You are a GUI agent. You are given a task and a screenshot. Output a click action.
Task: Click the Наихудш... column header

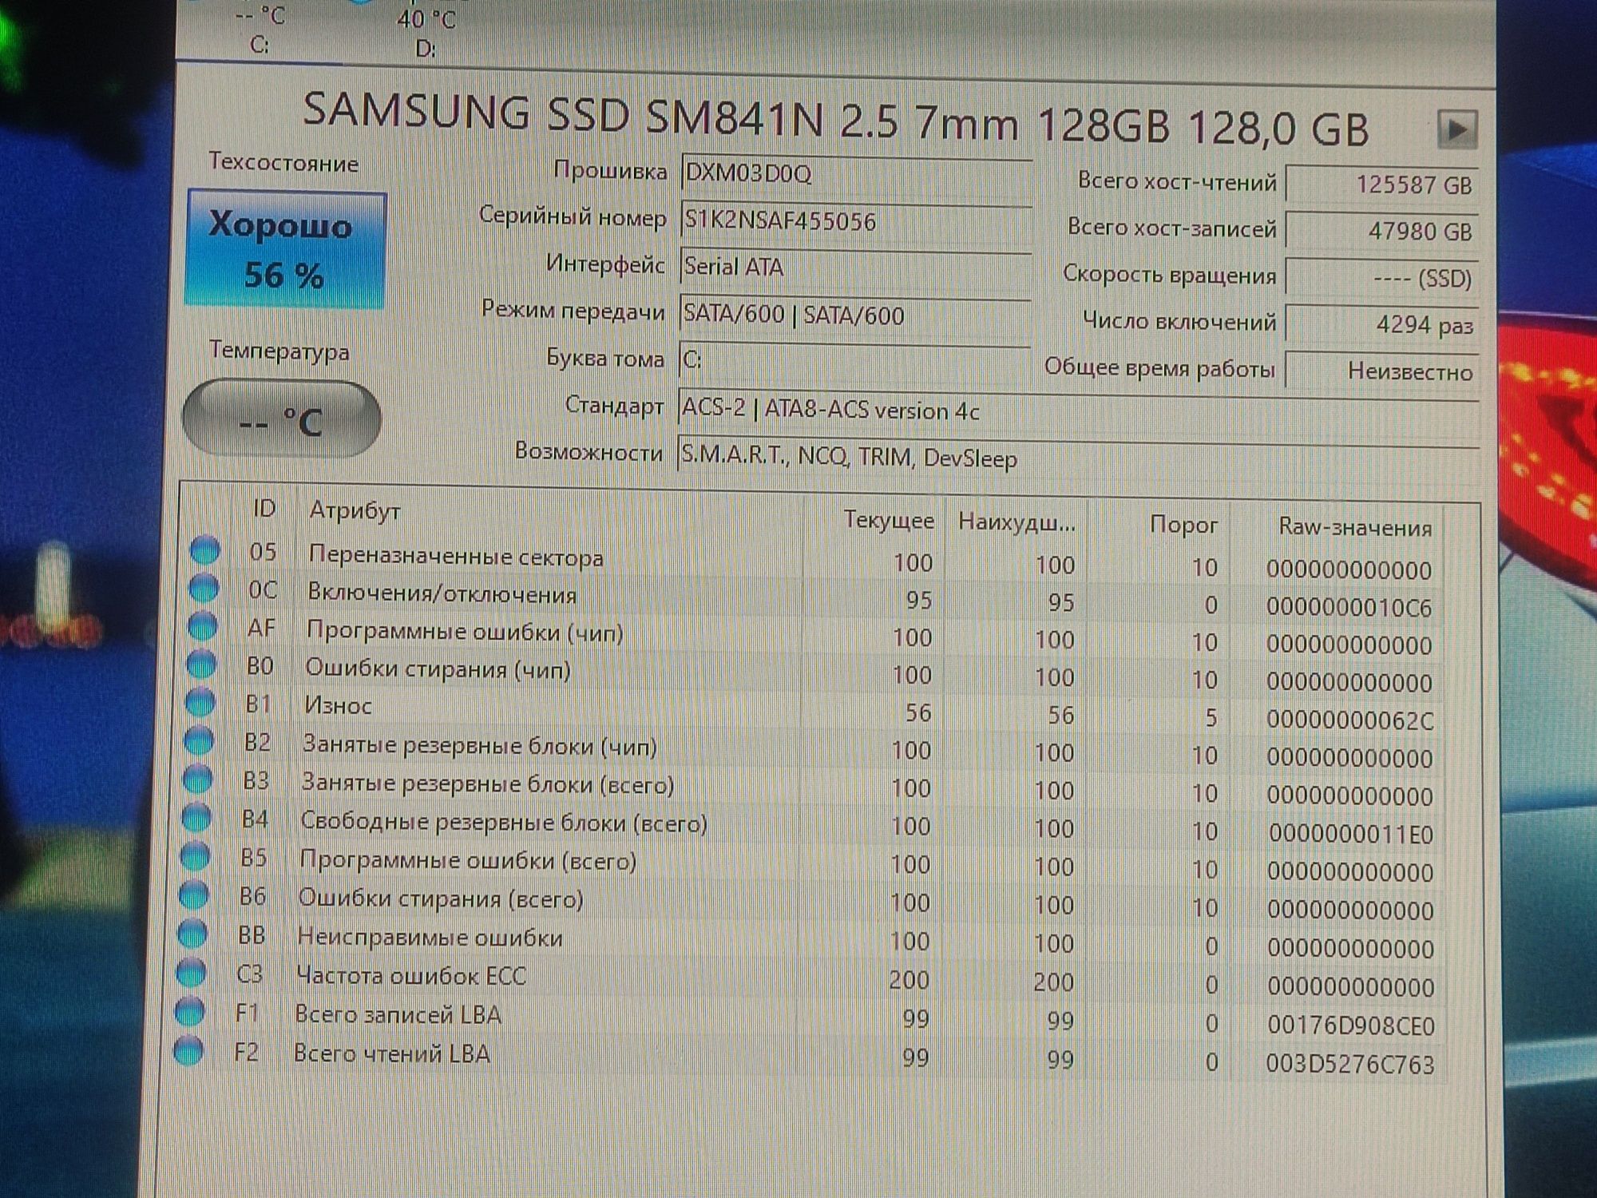tap(1016, 522)
